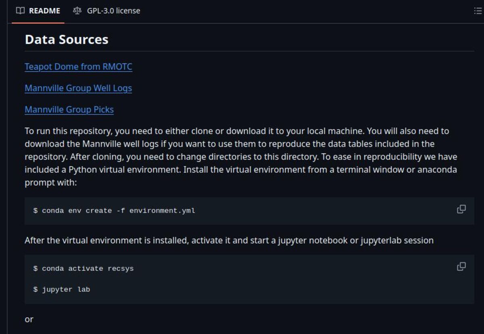Open Mannville Group Well Logs link
Image resolution: width=484 pixels, height=334 pixels.
coord(78,88)
